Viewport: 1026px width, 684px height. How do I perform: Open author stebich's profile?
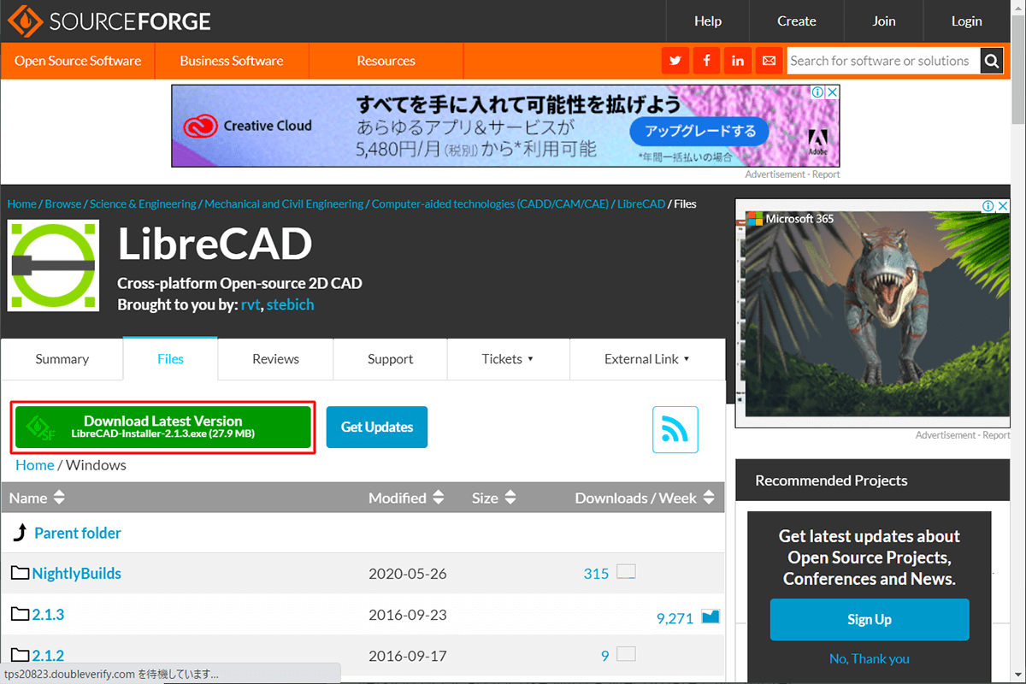[291, 304]
